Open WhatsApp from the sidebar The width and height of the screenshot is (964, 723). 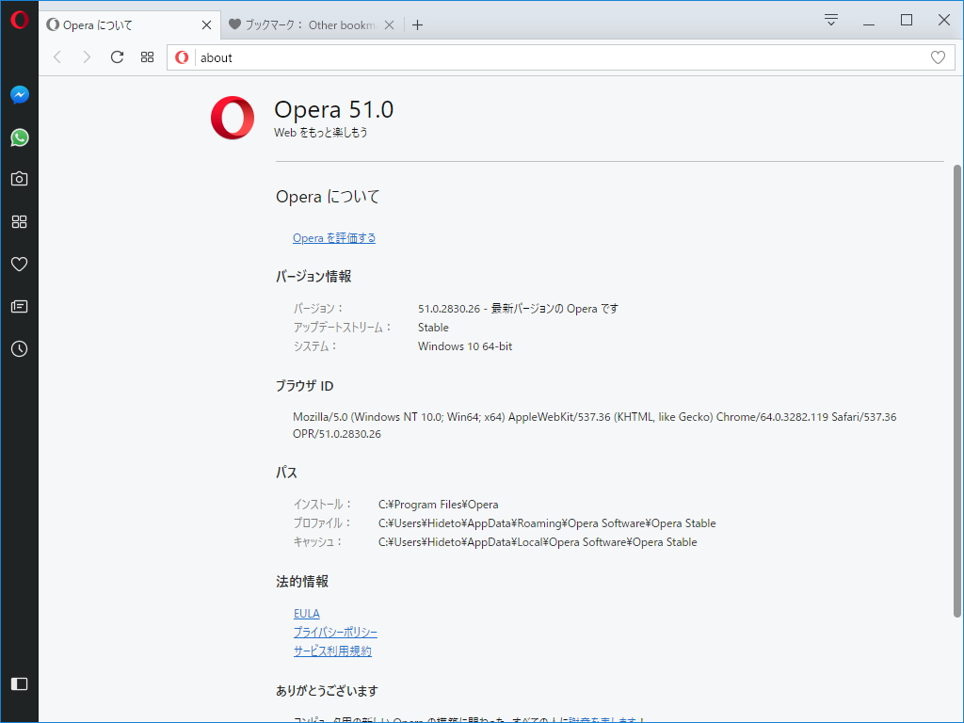click(x=19, y=137)
